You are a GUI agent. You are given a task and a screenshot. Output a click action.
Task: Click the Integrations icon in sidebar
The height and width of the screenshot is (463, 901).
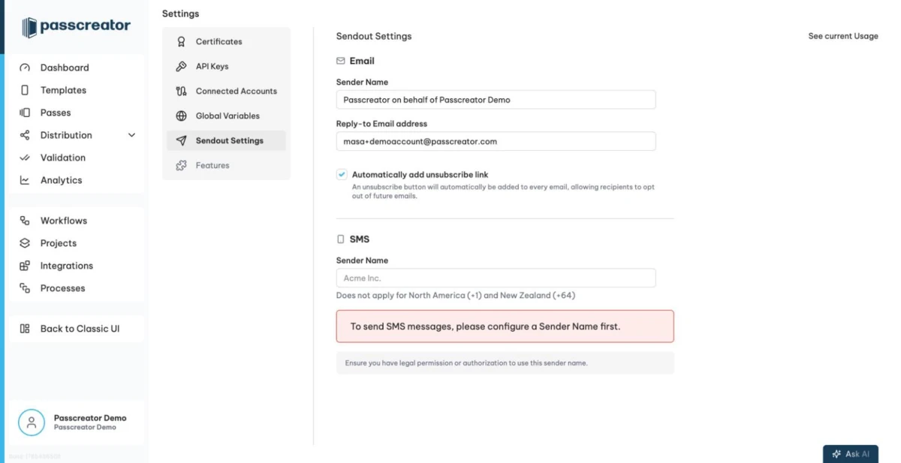coord(25,266)
